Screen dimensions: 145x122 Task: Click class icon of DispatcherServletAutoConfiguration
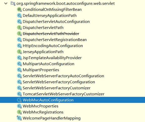coord(19,22)
